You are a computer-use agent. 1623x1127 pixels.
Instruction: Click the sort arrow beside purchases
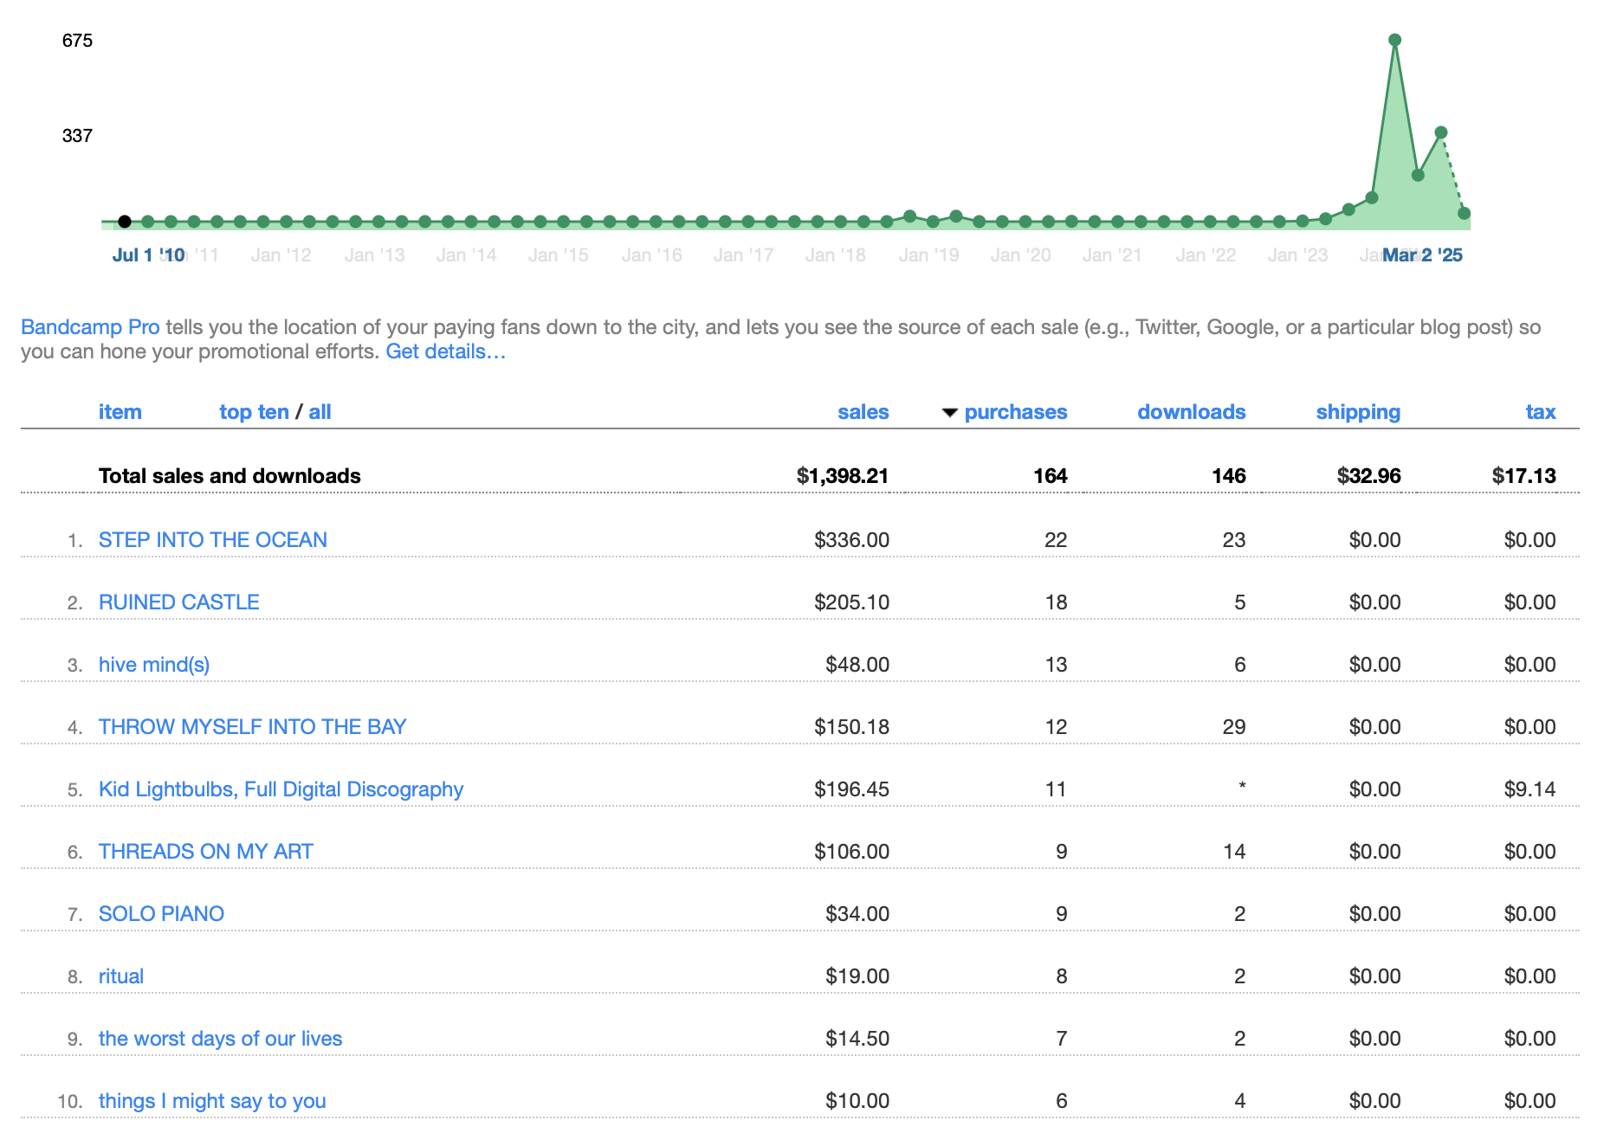tap(949, 413)
